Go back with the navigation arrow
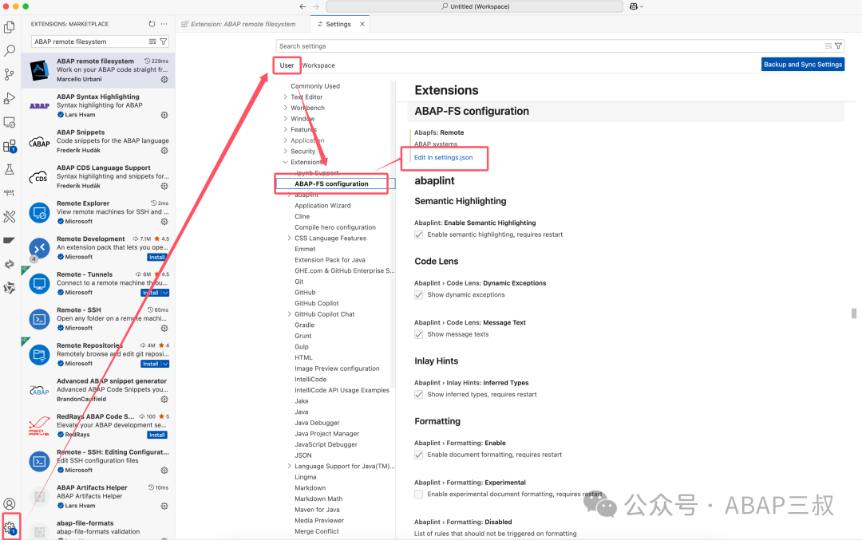The height and width of the screenshot is (540, 862). coord(302,6)
